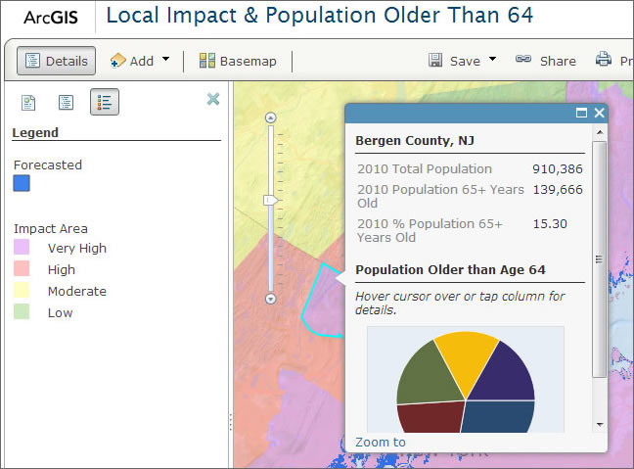Click the zoom in button on map slider
The image size is (634, 469).
[x=270, y=117]
